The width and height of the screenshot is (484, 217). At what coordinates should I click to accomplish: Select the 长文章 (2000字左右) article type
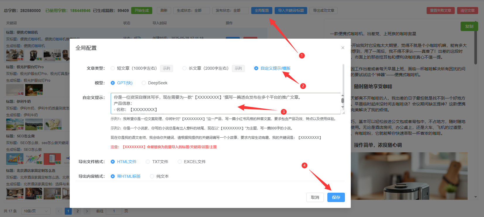[x=206, y=68]
